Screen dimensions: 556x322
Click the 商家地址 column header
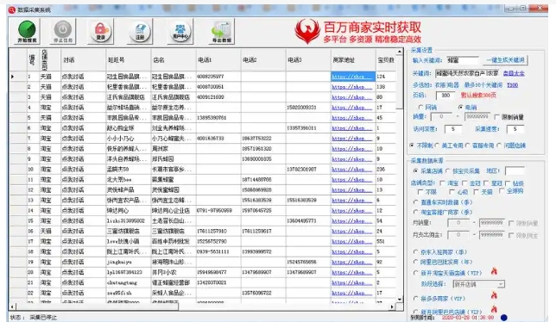[x=353, y=60]
